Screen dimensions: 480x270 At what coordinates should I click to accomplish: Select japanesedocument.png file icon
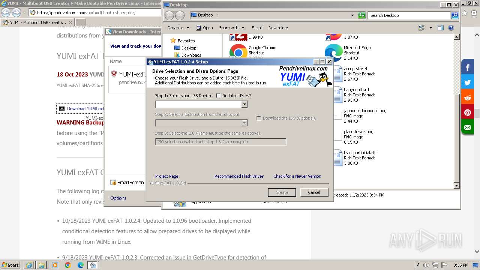[338, 115]
